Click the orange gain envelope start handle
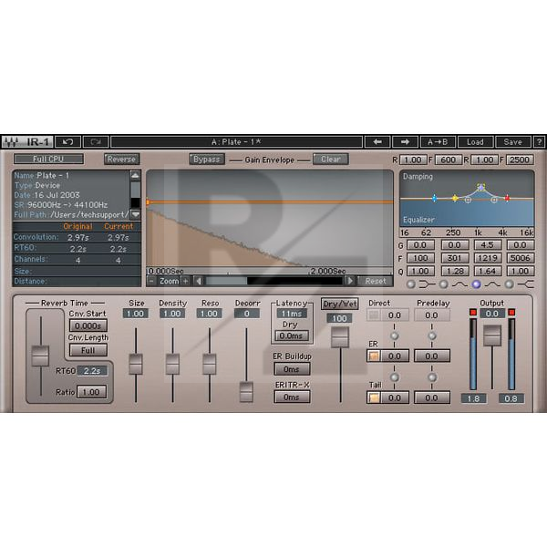547x547 pixels. click(x=148, y=202)
